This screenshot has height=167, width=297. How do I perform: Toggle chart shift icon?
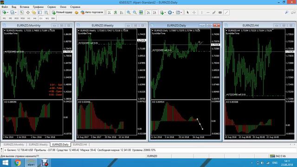[x=155, y=13]
